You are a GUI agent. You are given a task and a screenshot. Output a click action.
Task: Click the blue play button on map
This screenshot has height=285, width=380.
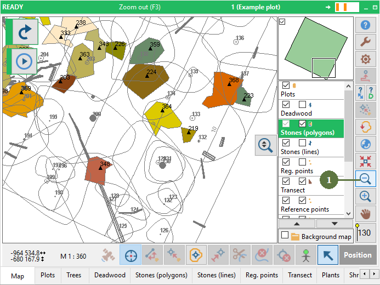coord(23,61)
